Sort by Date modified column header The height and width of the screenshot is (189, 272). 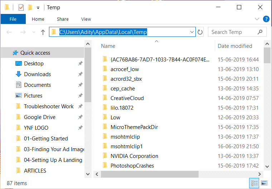tap(235, 46)
